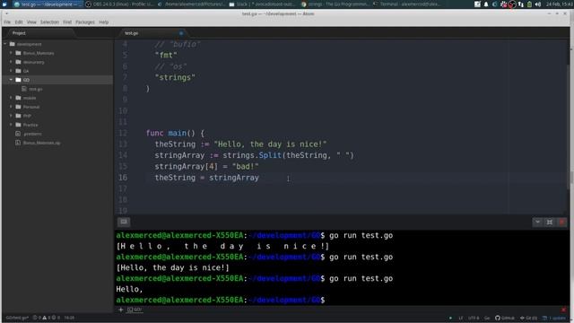Switch to the Slack taskbar window

click(262, 4)
